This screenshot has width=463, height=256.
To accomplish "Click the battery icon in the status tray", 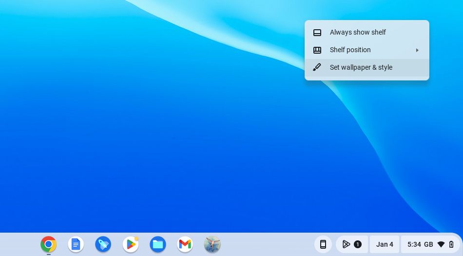I will coord(451,244).
